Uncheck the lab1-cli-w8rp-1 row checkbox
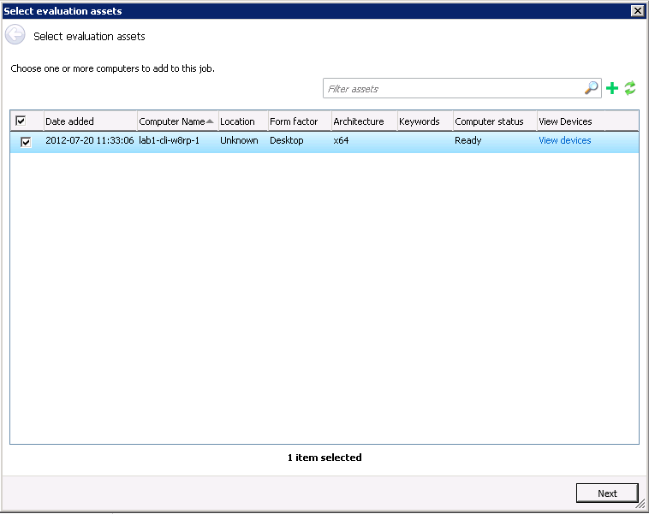 click(26, 142)
